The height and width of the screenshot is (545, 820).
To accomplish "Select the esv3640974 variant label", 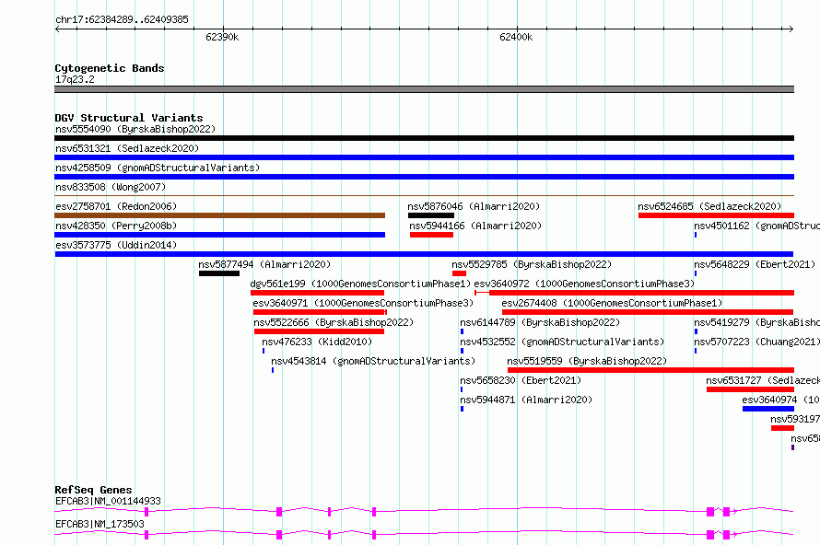I will (780, 400).
